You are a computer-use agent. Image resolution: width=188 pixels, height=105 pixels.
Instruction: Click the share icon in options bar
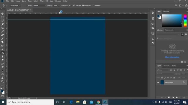pos(186,6)
